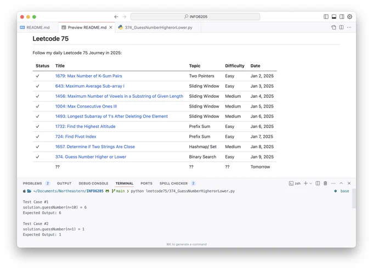Click the Date column header
Screen dimensions: 373x270
tap(255, 66)
